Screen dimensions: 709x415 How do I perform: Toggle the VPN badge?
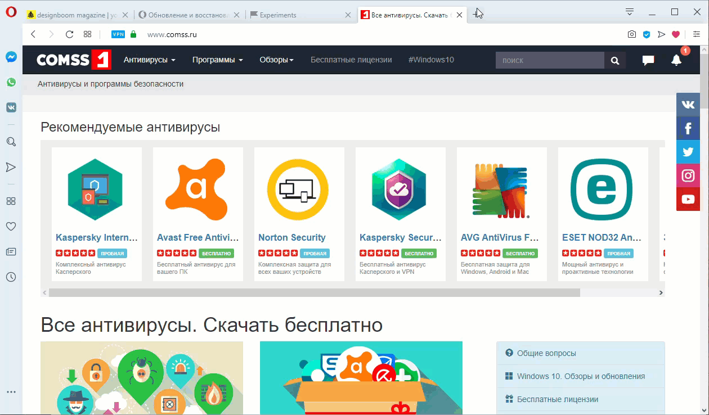point(118,34)
